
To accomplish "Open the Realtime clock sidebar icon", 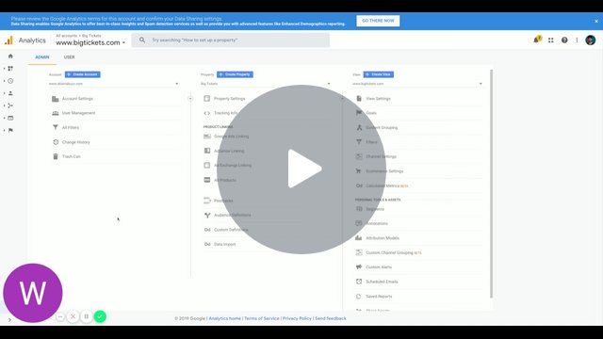I will (10, 81).
